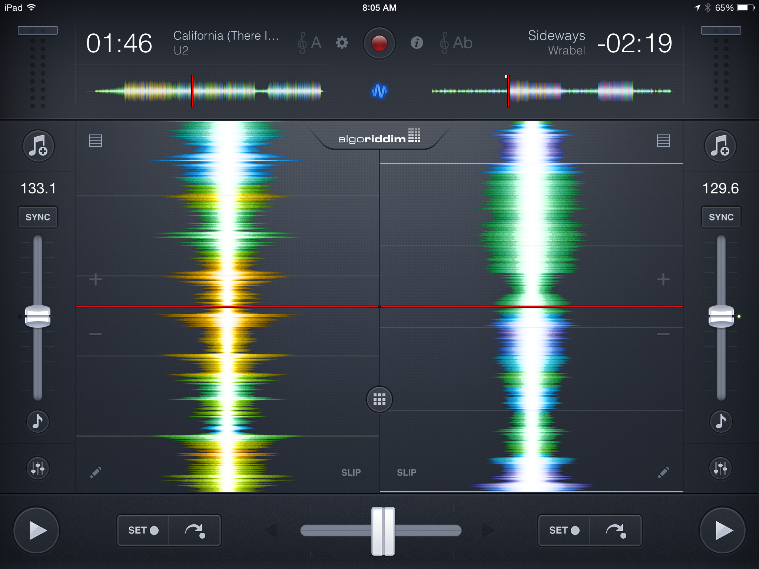Click the left tempo slider handle

pos(38,316)
